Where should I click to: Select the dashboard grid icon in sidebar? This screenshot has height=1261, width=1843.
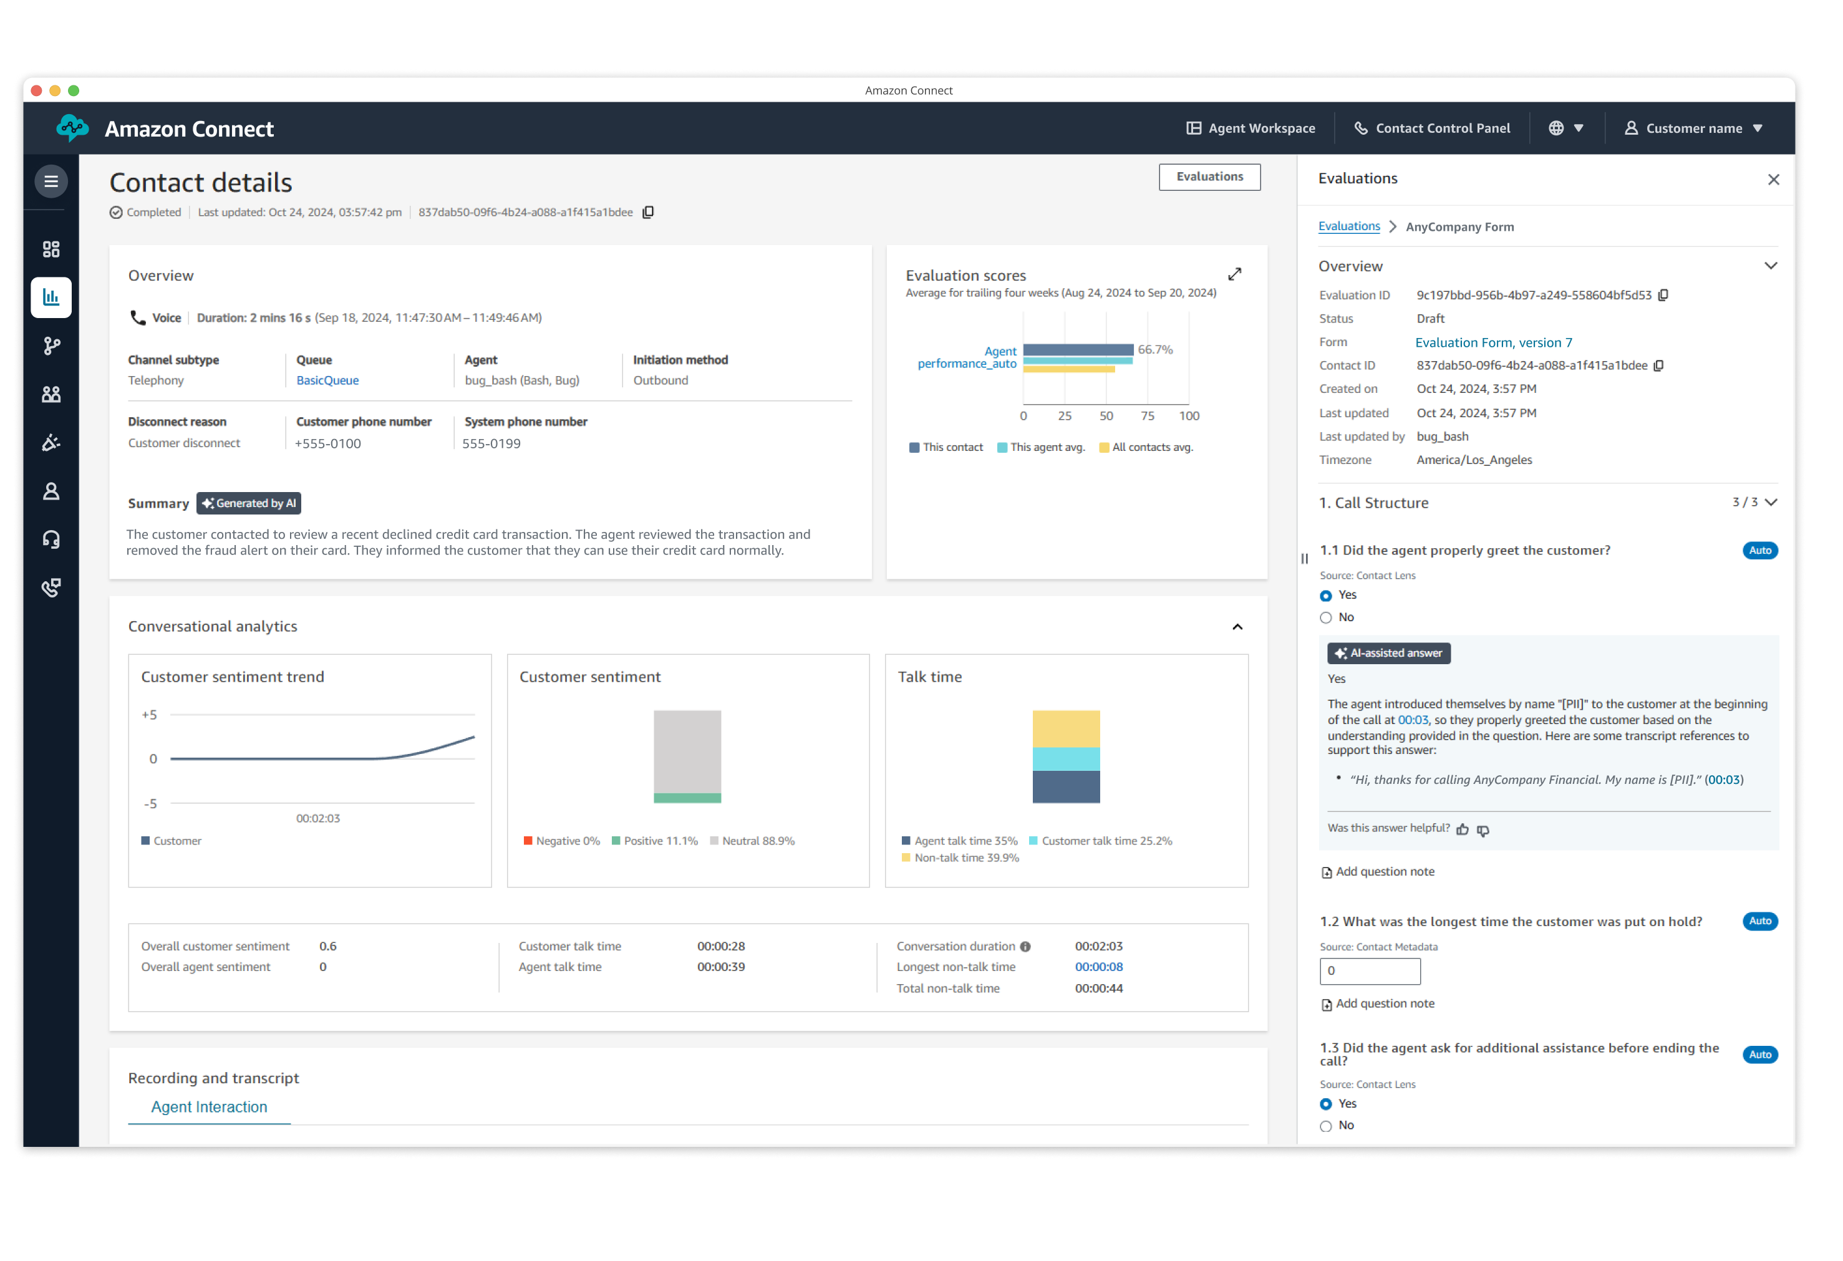tap(51, 249)
